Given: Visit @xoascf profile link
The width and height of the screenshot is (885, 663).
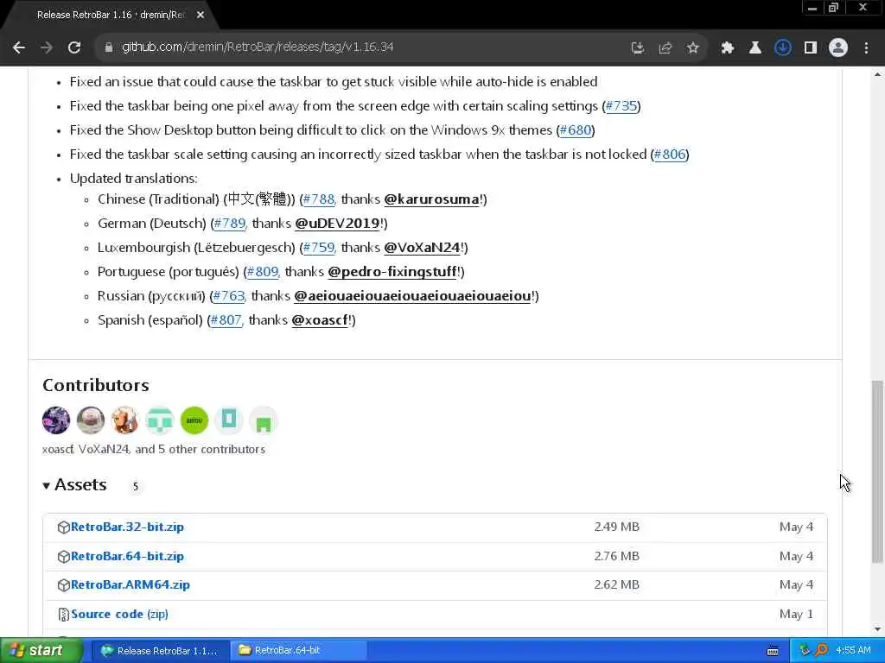Looking at the screenshot, I should pyautogui.click(x=320, y=321).
